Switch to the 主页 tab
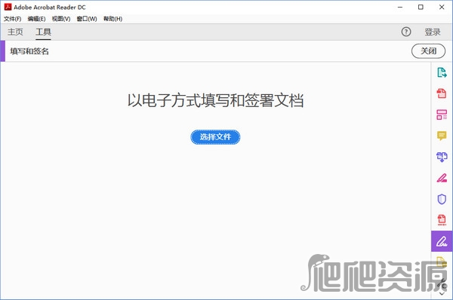The image size is (453, 300). point(15,32)
